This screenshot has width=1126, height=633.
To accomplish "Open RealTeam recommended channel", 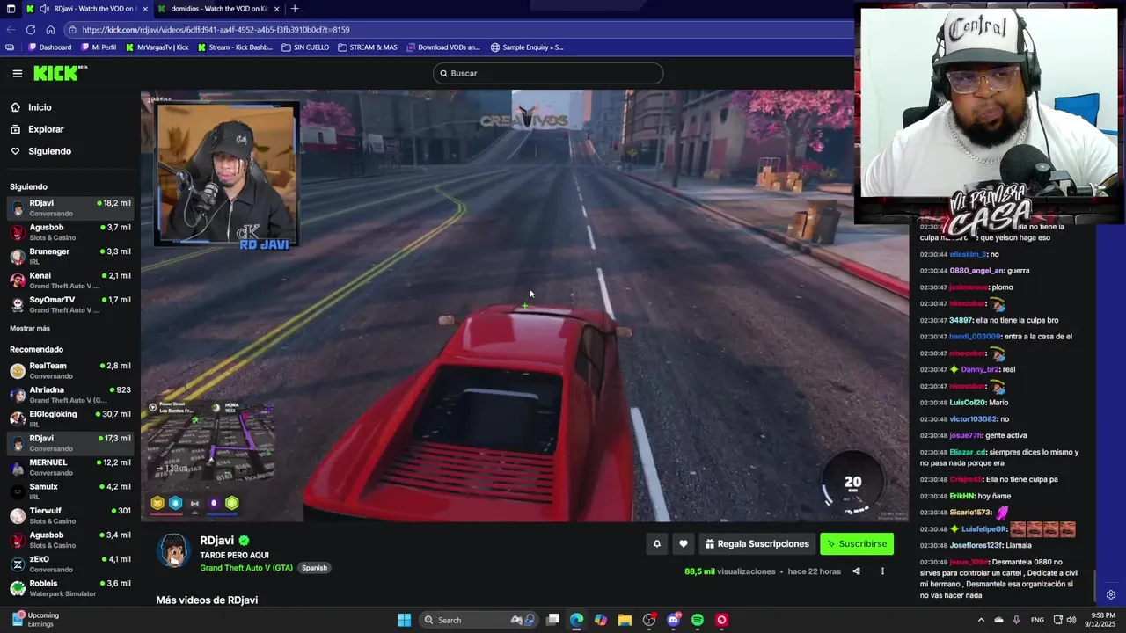I will tap(70, 371).
